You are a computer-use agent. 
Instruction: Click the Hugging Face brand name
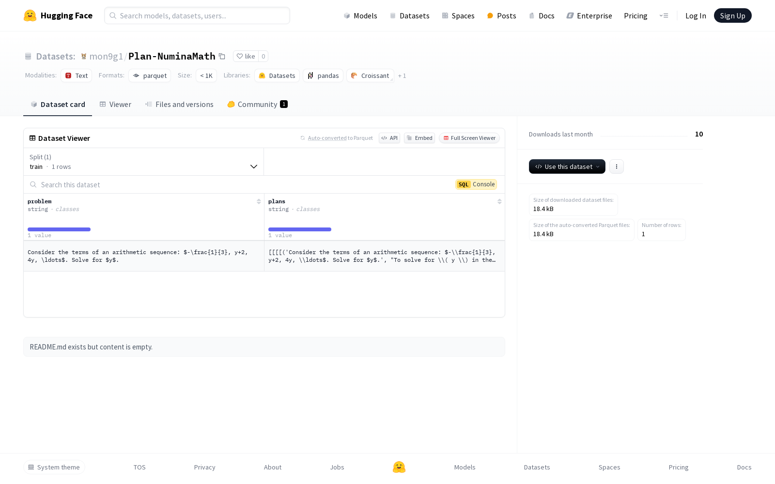(x=66, y=15)
